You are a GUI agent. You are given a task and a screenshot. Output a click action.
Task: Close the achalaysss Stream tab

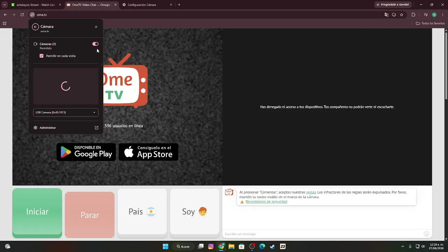click(x=59, y=5)
